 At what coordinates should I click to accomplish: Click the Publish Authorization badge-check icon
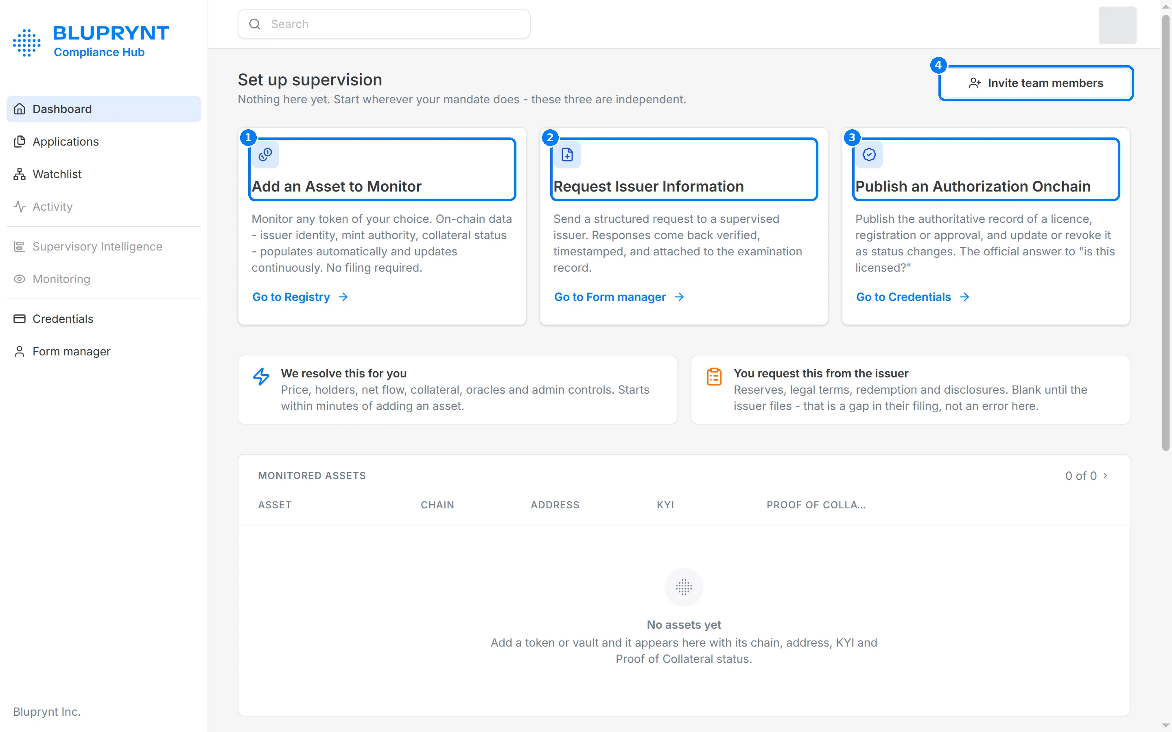(x=869, y=155)
